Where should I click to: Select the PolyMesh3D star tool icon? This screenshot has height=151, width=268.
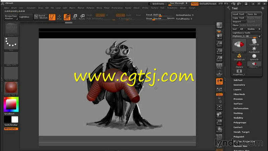coord(254,50)
